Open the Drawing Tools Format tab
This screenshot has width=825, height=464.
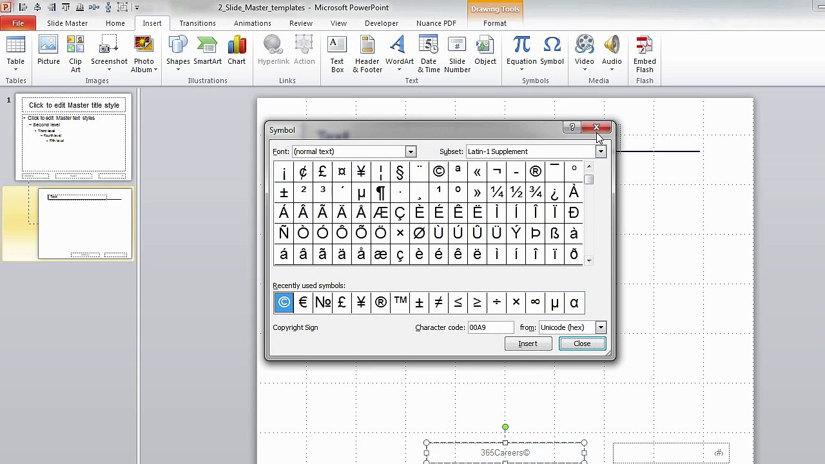pyautogui.click(x=495, y=23)
